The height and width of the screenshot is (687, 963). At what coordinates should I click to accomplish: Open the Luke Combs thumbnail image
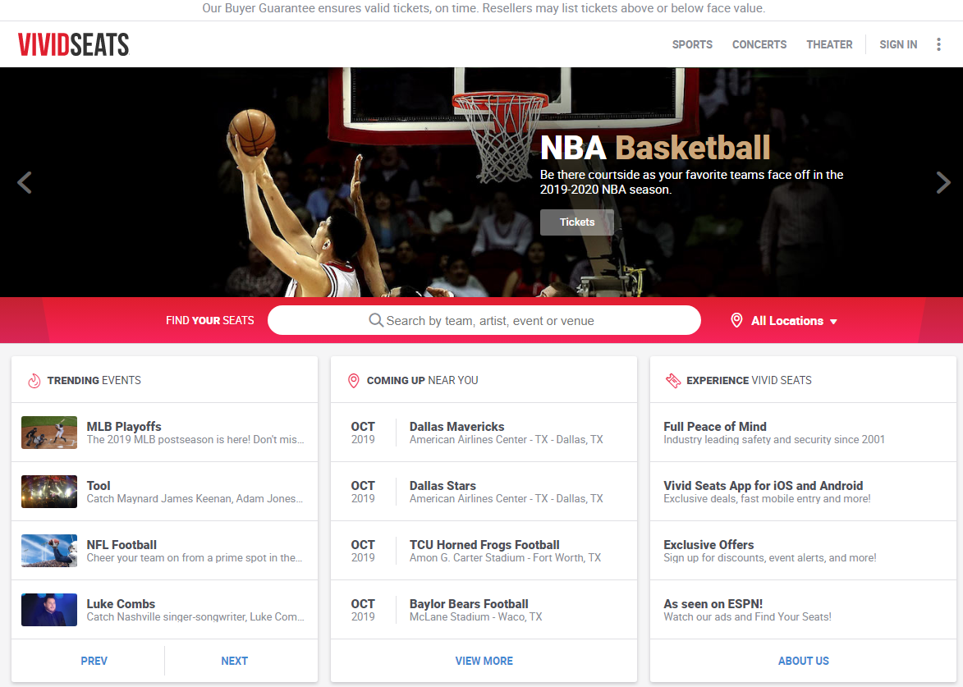(x=49, y=610)
